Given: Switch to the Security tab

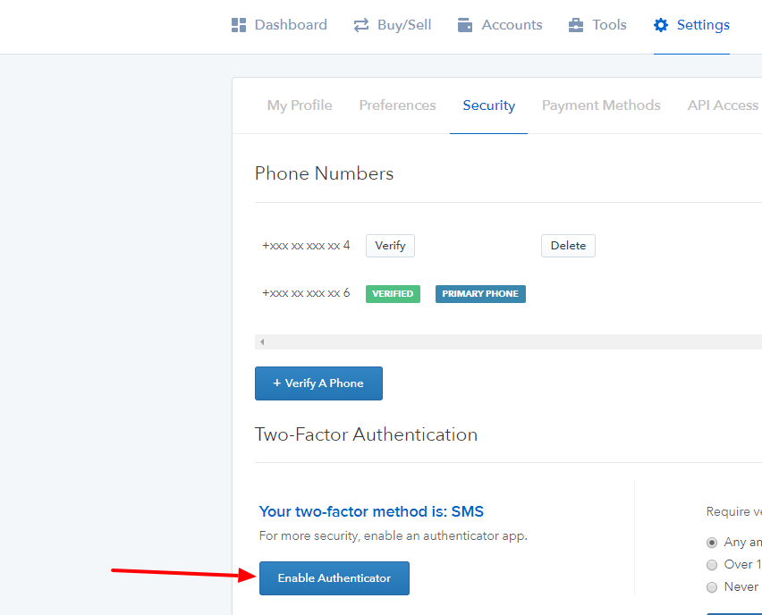Looking at the screenshot, I should coord(488,105).
